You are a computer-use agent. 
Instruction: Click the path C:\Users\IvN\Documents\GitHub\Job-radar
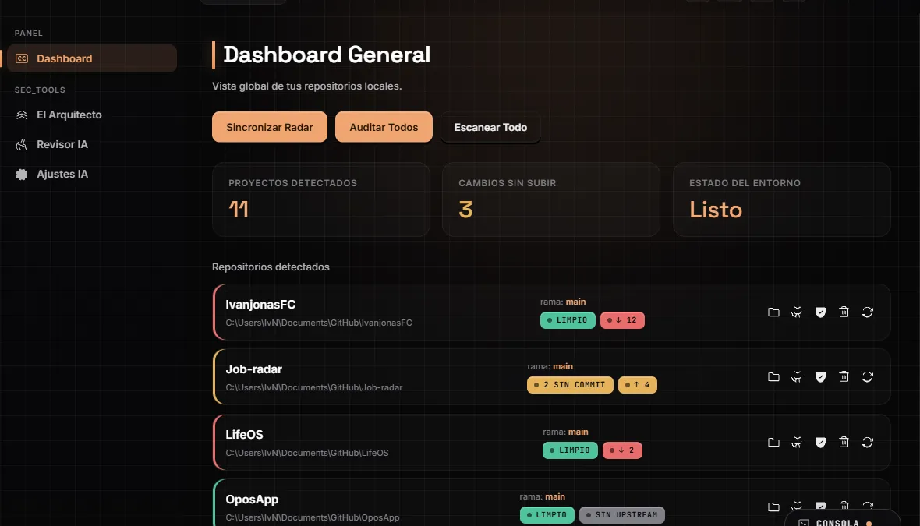314,387
